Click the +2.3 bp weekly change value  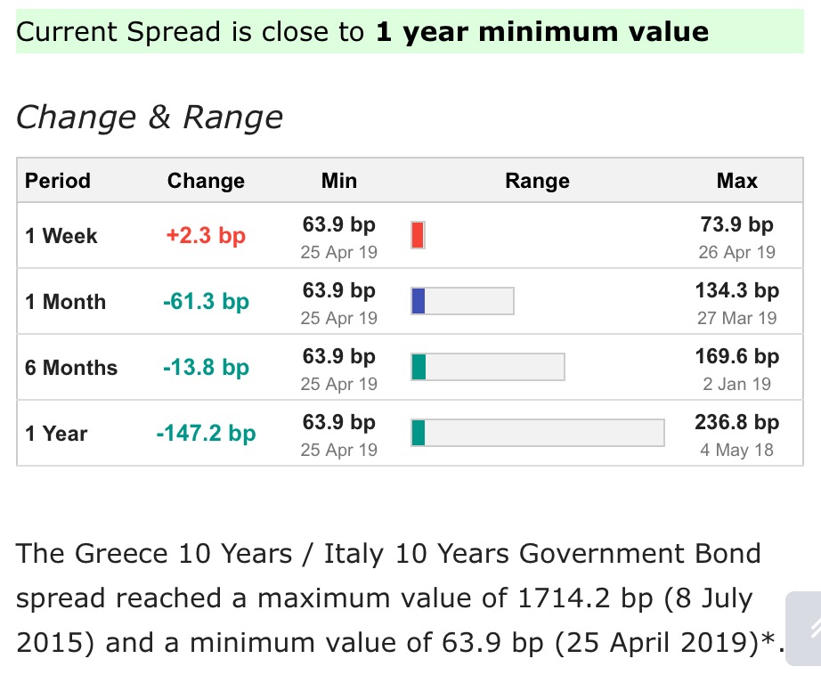point(206,236)
